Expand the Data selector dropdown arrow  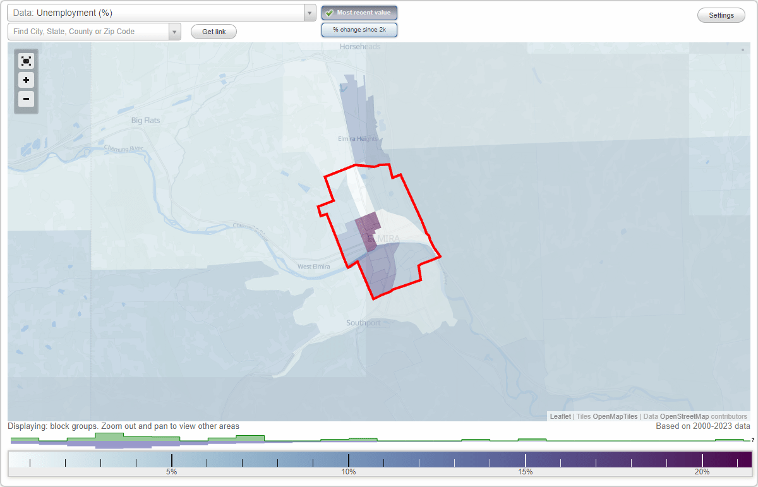click(x=309, y=12)
